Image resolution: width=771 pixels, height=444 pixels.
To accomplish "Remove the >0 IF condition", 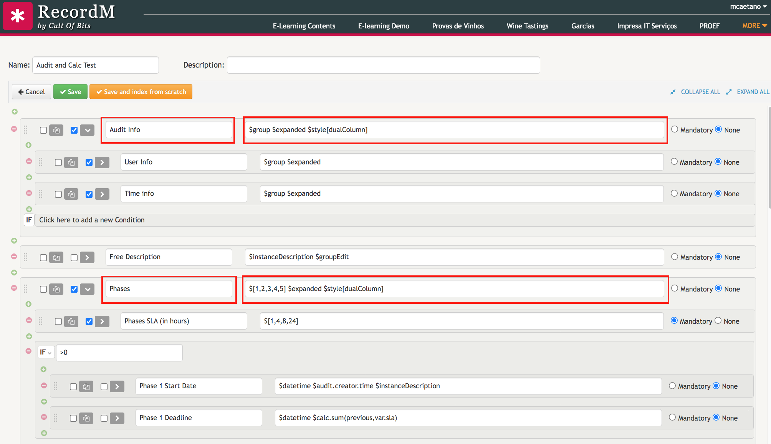I will point(28,351).
